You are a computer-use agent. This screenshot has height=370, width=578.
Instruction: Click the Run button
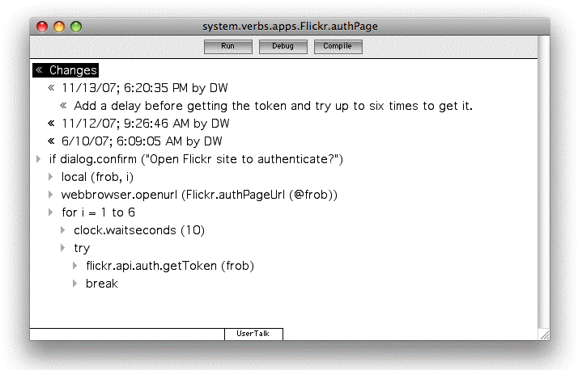(x=227, y=47)
